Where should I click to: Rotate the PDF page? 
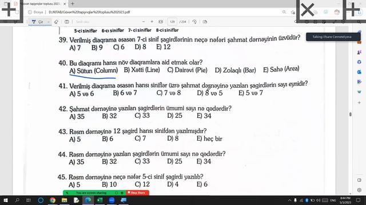tap(194, 22)
